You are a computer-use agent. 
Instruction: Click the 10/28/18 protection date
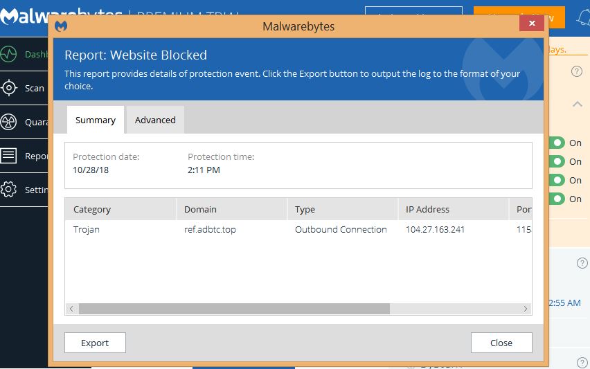click(91, 170)
